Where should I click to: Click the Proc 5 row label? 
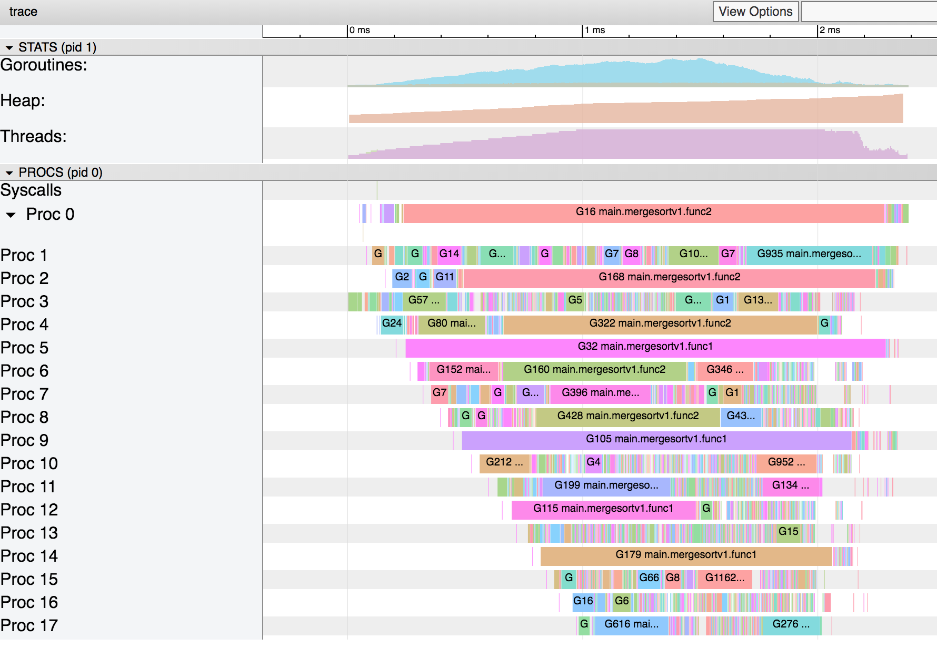click(x=24, y=348)
